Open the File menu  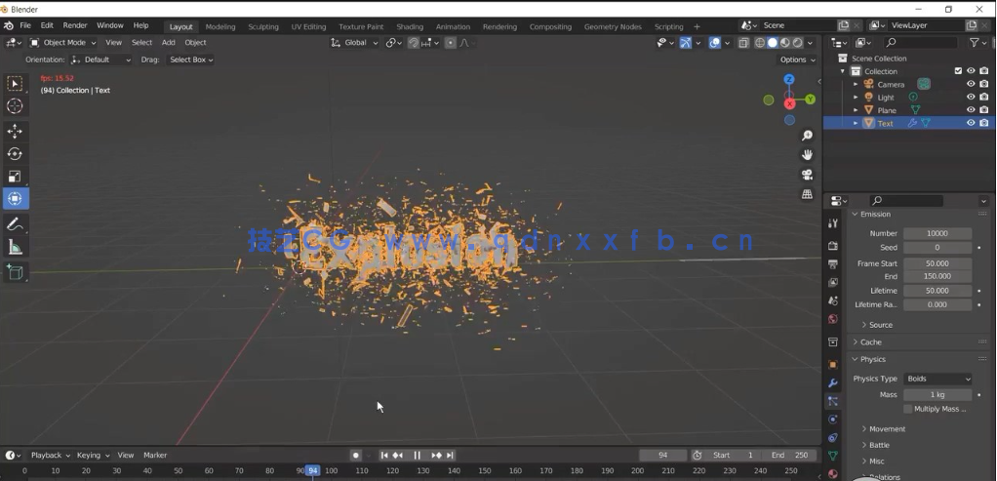click(x=25, y=25)
